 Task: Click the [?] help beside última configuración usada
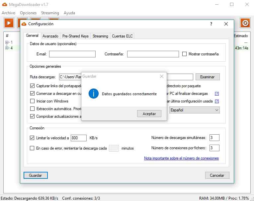(217, 101)
